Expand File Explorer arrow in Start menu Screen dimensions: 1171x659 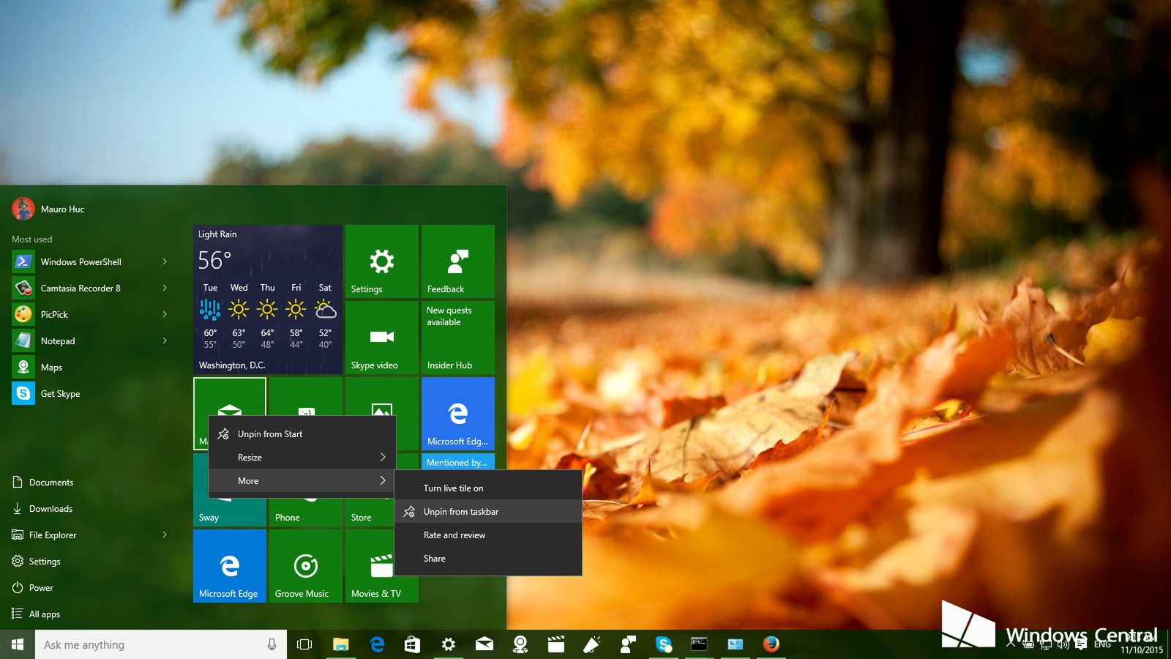click(165, 535)
